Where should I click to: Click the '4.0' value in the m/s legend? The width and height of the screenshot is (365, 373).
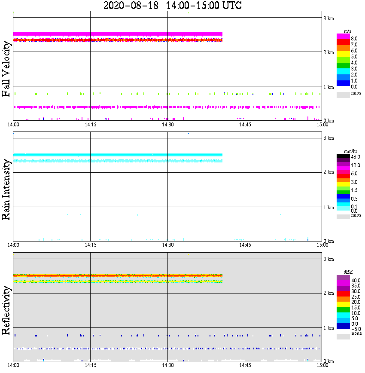(x=354, y=63)
